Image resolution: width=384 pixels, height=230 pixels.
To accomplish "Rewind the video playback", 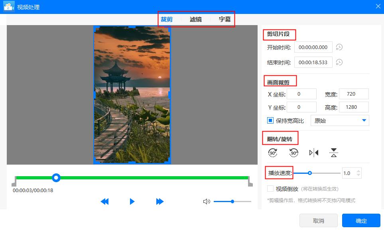I will coord(104,201).
